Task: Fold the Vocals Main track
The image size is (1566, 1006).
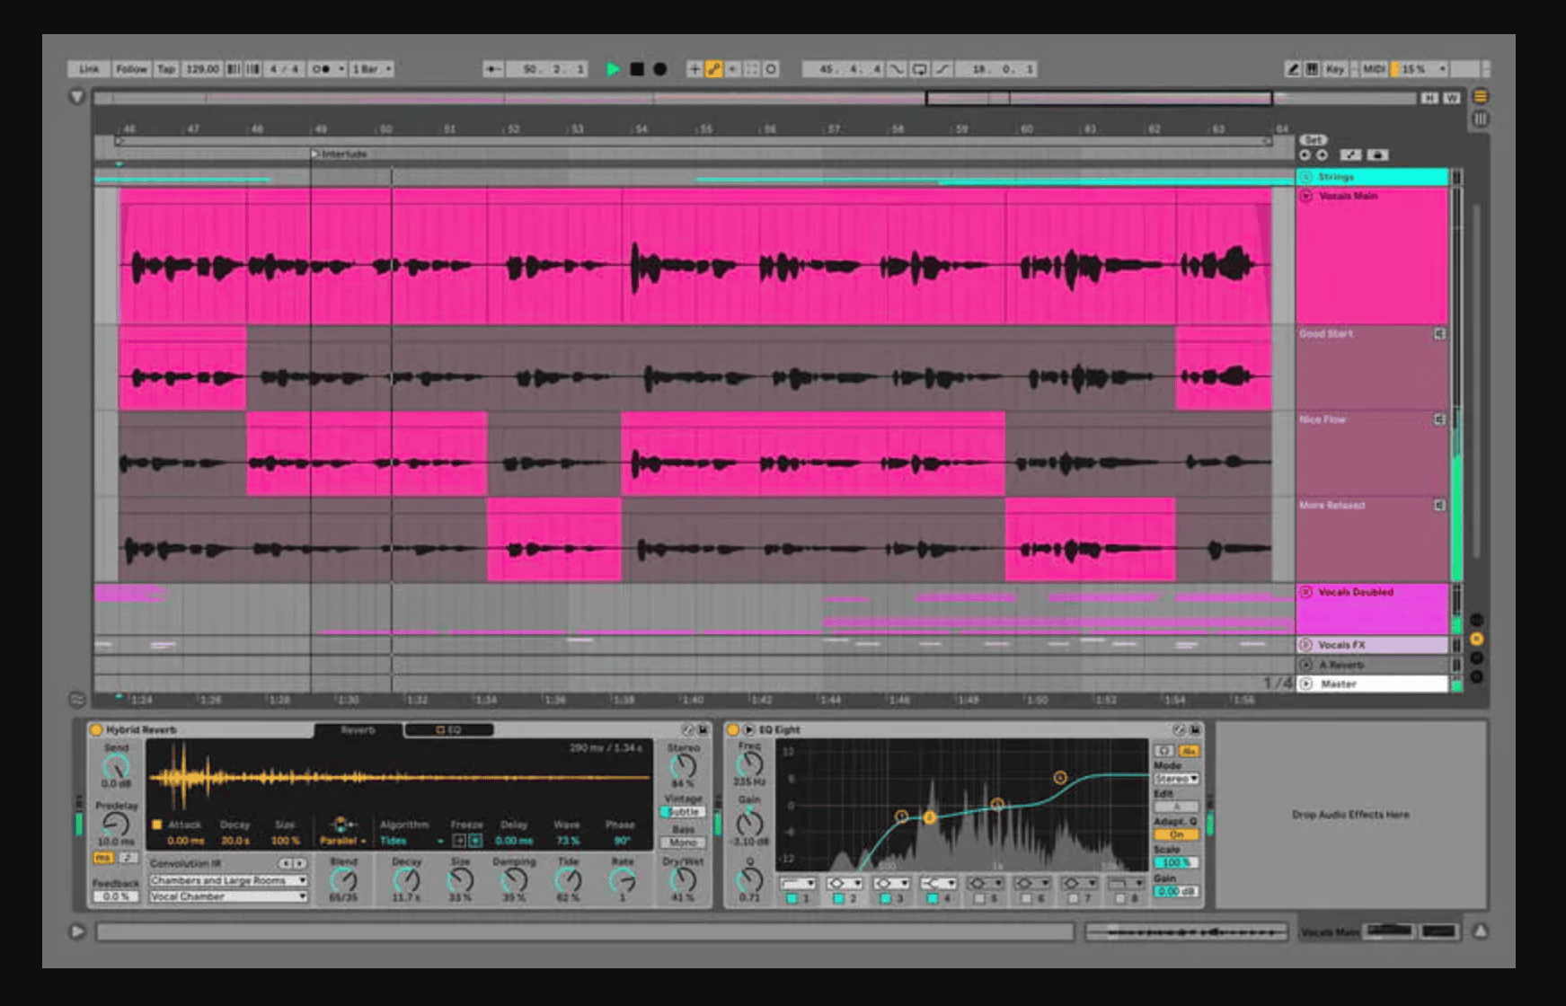Action: (1306, 196)
